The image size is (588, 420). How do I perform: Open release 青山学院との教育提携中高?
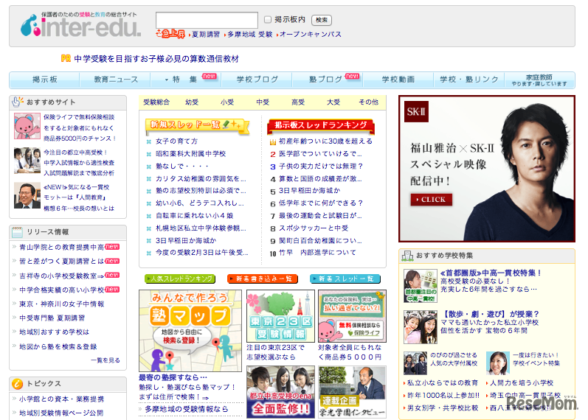(61, 248)
